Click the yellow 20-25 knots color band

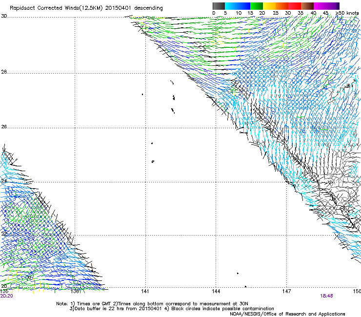point(269,6)
